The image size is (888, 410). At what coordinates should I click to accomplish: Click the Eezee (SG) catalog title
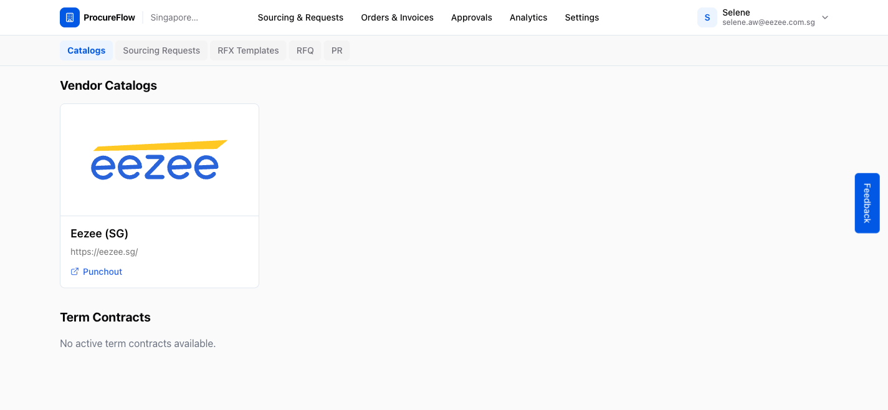click(x=100, y=234)
